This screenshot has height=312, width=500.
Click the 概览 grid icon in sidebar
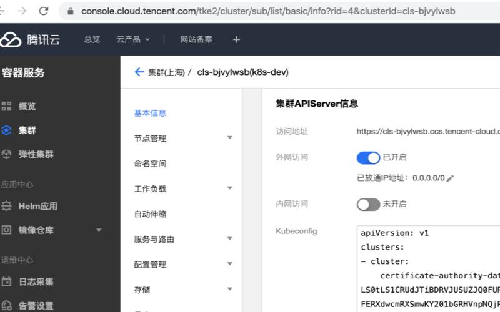point(6,106)
